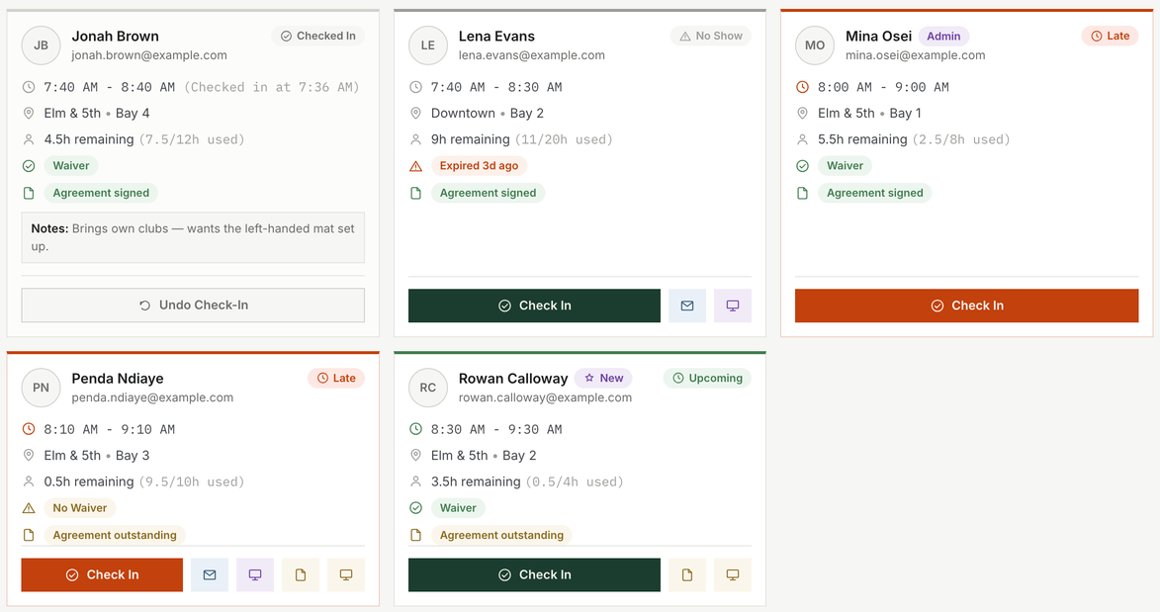Click the email penda.ndiaye@example.com

pyautogui.click(x=152, y=398)
